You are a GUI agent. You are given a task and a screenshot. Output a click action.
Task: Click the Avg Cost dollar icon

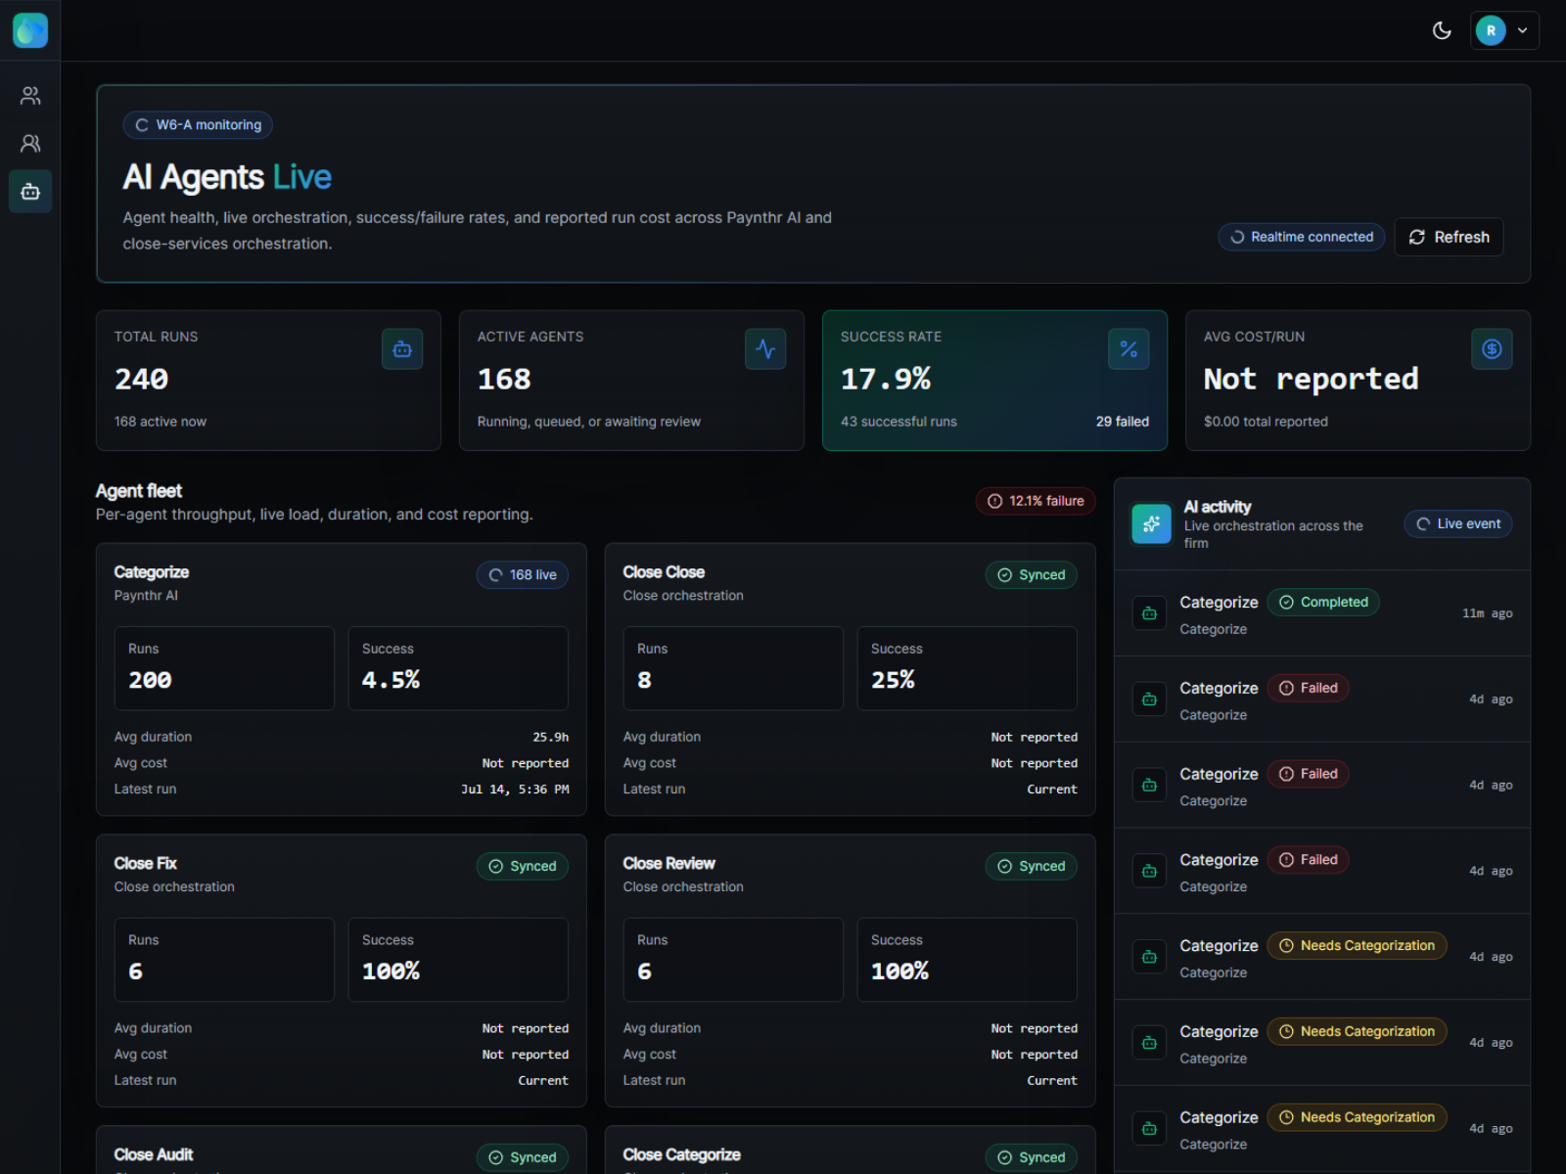coord(1492,349)
